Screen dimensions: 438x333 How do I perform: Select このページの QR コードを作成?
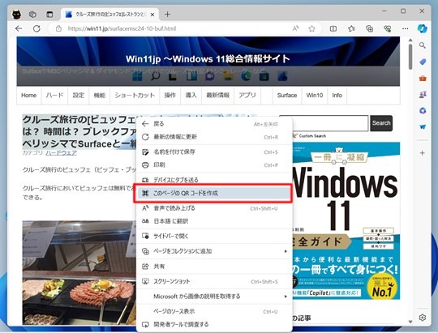(x=214, y=193)
